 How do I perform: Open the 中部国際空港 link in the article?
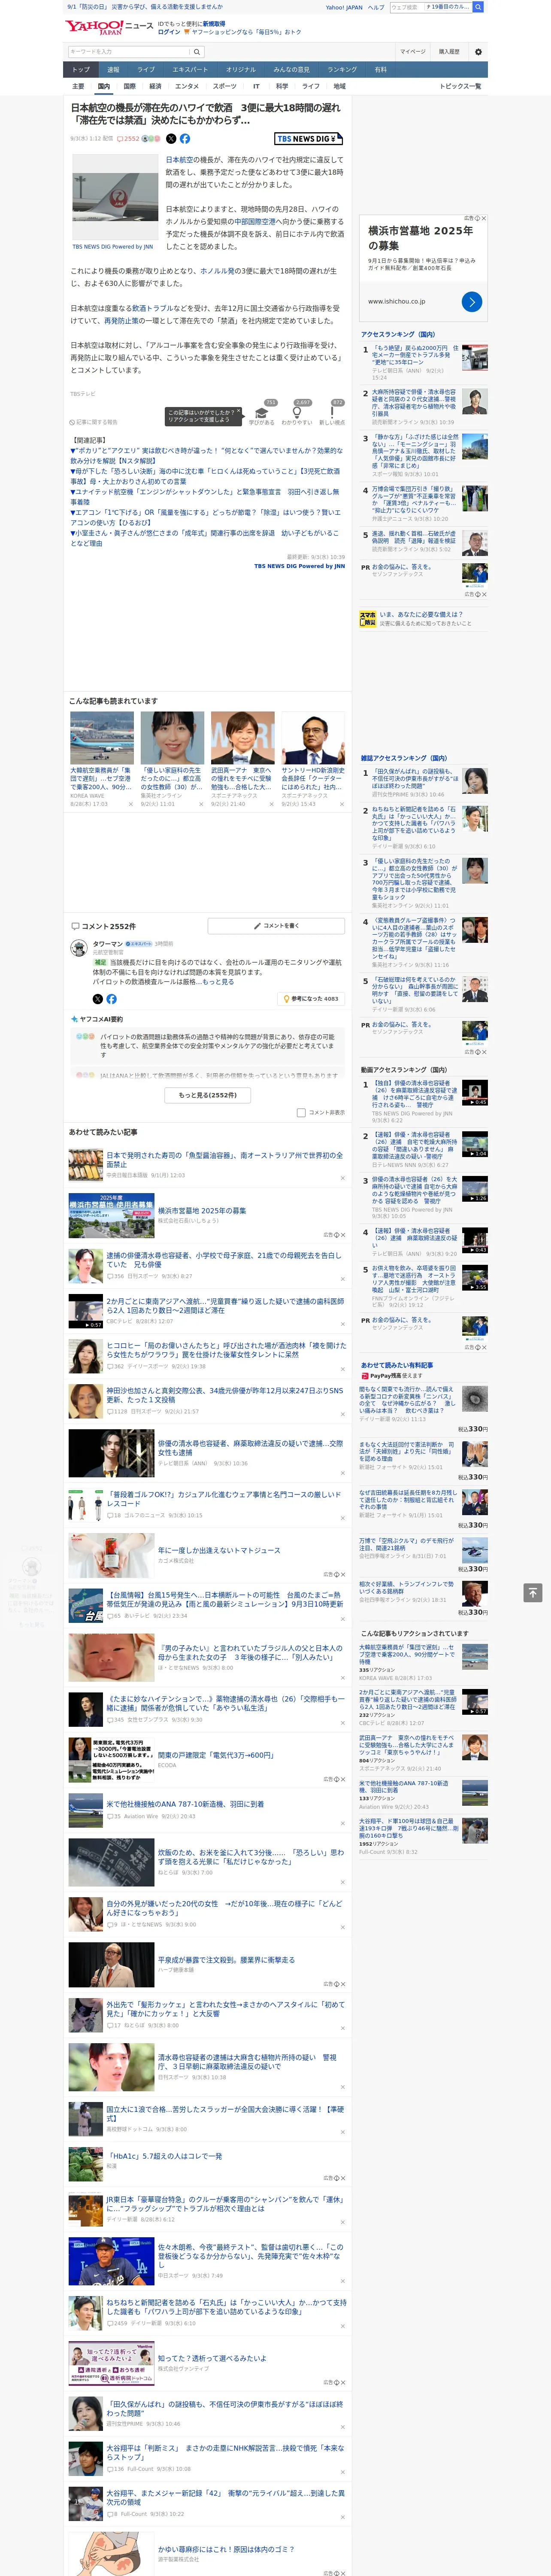pyautogui.click(x=254, y=222)
